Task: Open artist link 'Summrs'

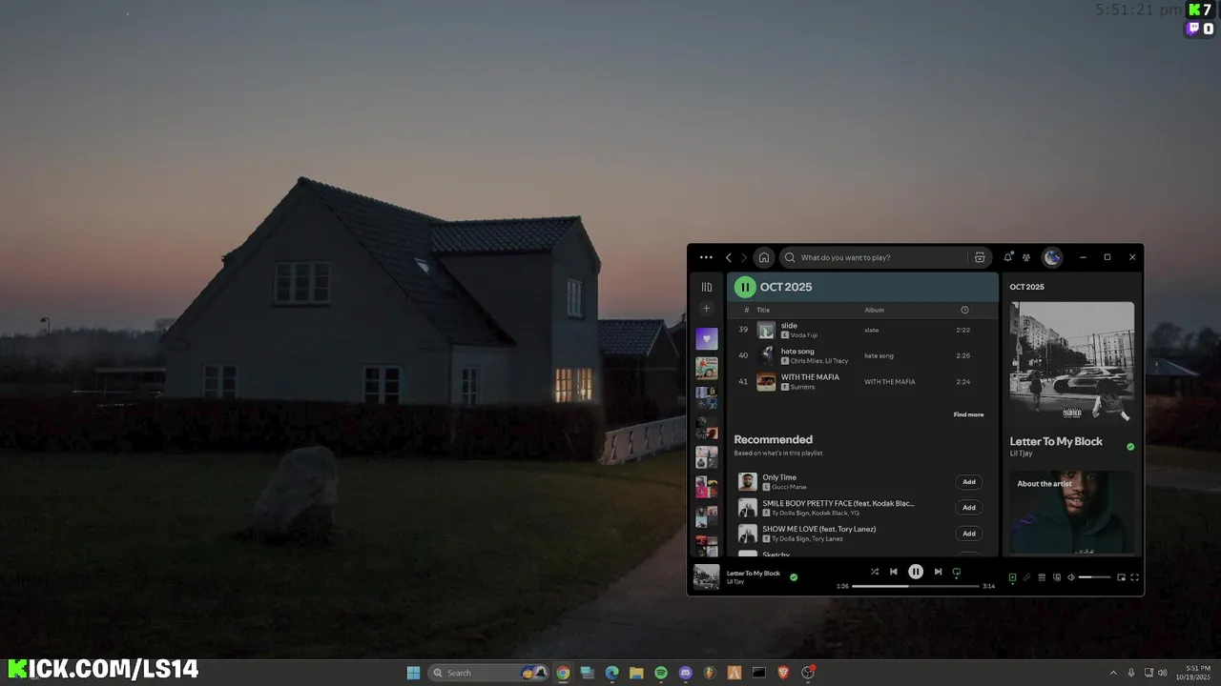Action: click(x=802, y=387)
